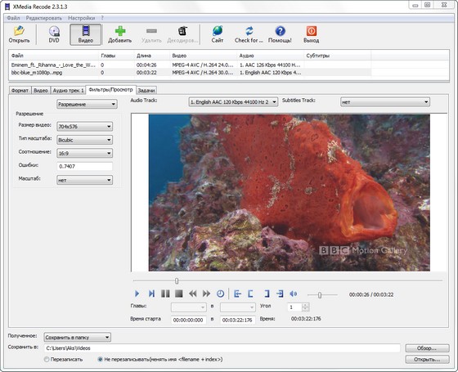Open the Bicubic scale type dropdown

(x=85, y=140)
